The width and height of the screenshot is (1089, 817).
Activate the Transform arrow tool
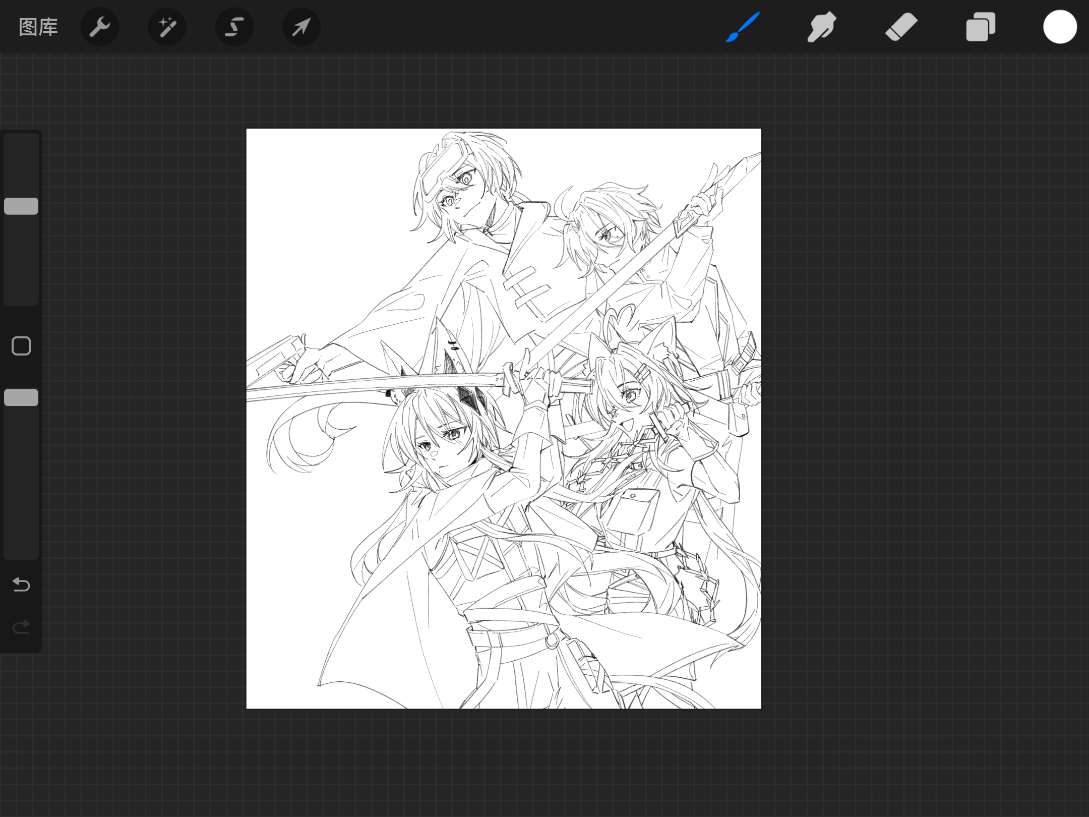pos(301,27)
